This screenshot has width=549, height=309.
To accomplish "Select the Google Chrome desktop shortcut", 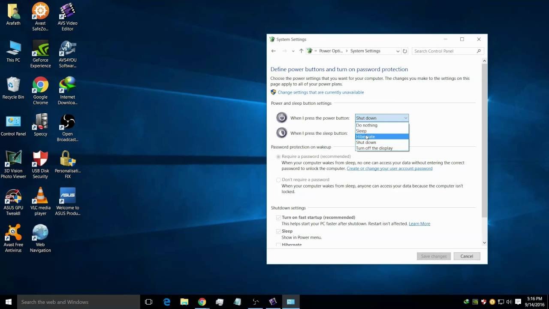I will click(40, 91).
